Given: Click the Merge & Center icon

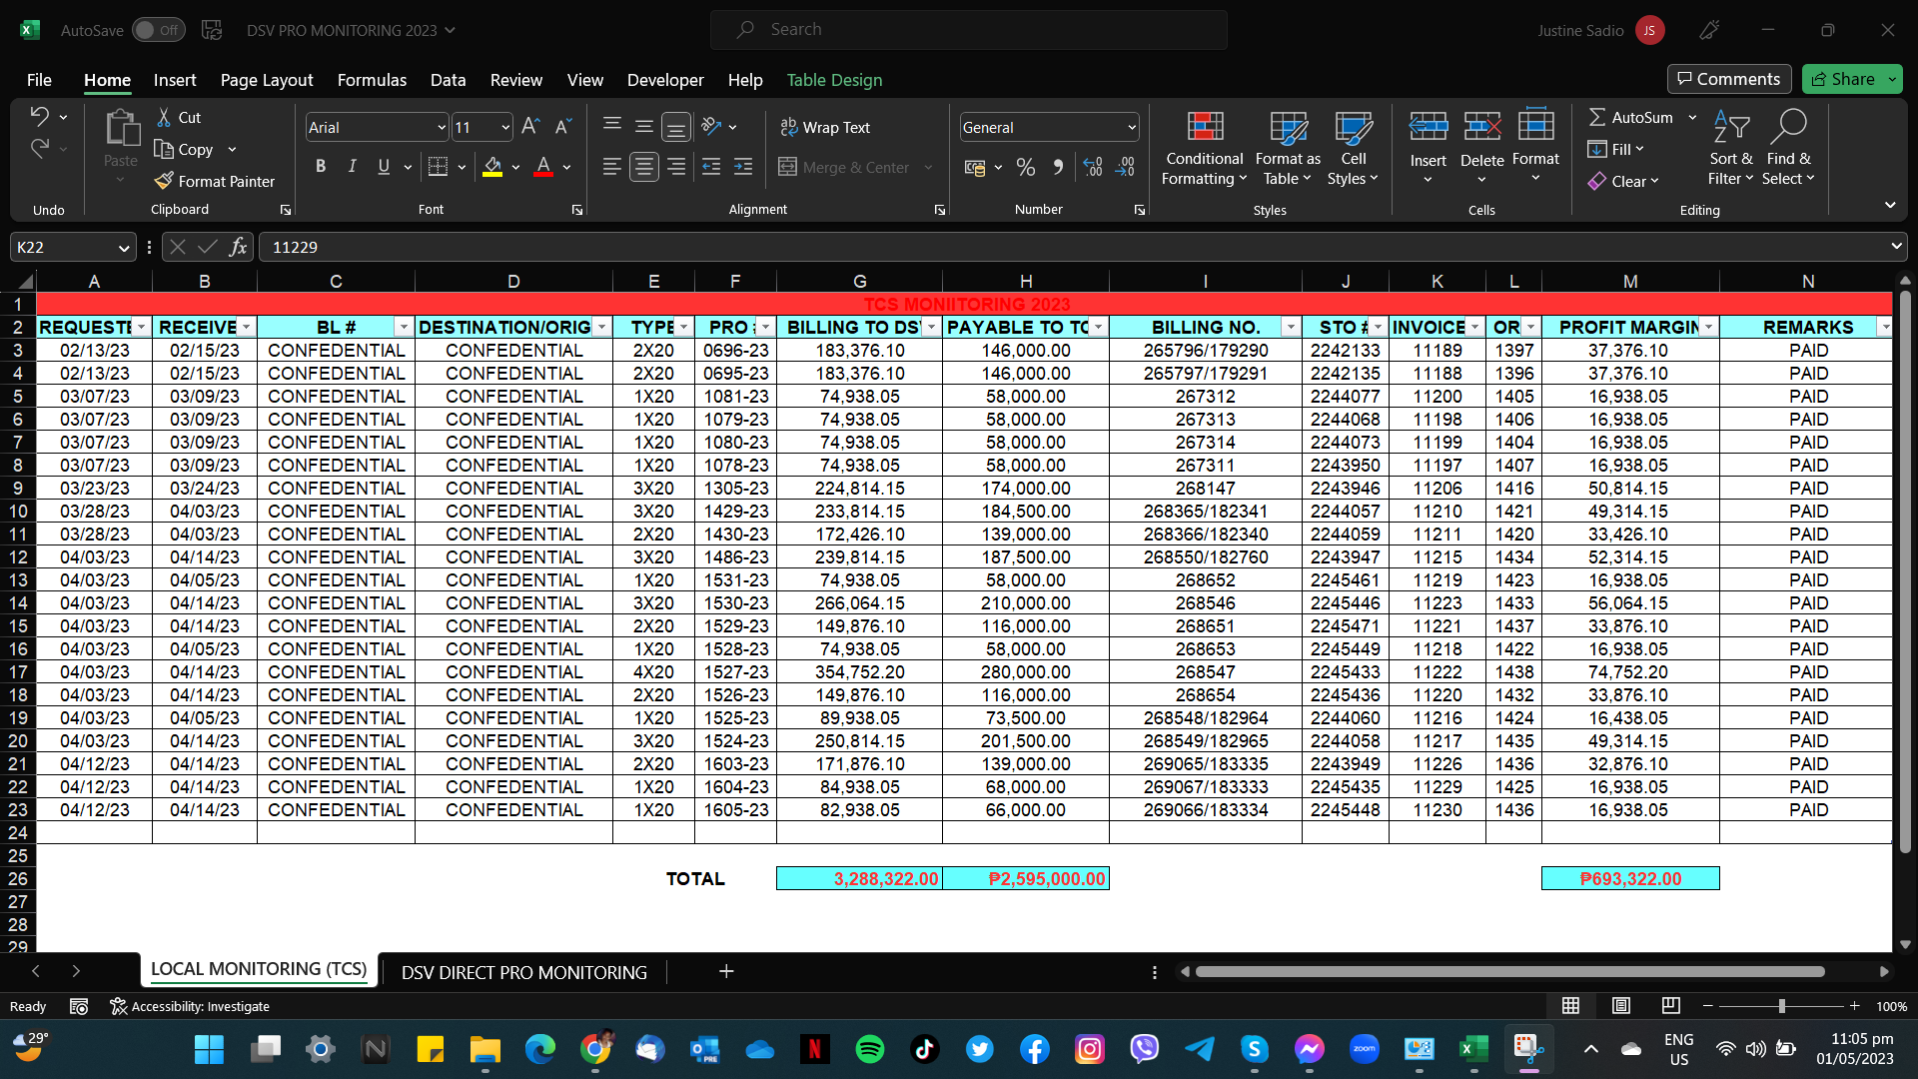Looking at the screenshot, I should [x=788, y=167].
